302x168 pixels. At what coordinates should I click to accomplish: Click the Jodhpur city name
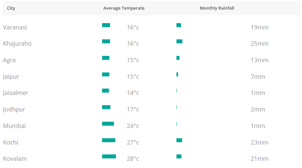[14, 110]
